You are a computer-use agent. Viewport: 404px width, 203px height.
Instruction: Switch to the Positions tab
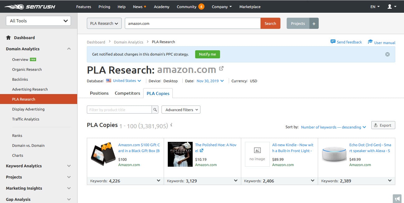pos(99,93)
